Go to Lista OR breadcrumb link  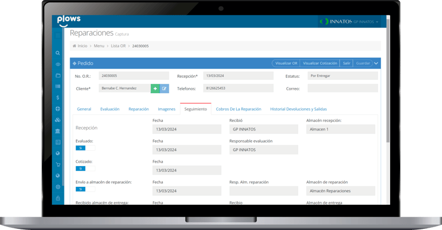click(x=118, y=46)
